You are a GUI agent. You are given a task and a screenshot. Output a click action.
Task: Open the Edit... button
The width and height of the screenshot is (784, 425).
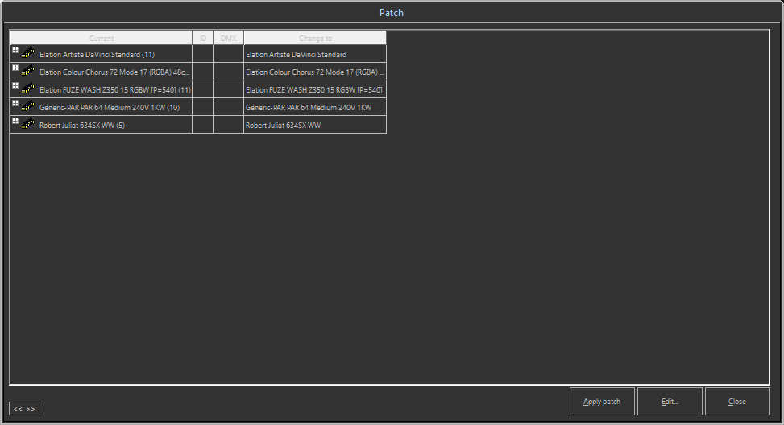click(670, 402)
